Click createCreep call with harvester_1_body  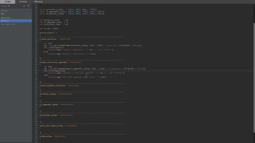click(93, 45)
